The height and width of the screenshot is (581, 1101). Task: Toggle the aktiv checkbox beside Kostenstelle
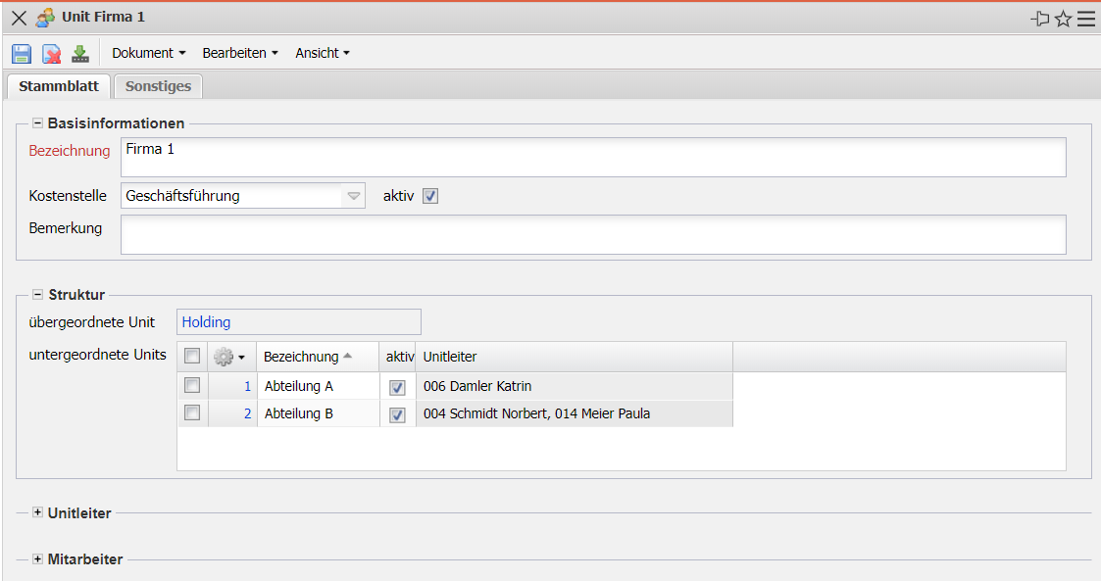click(x=430, y=196)
